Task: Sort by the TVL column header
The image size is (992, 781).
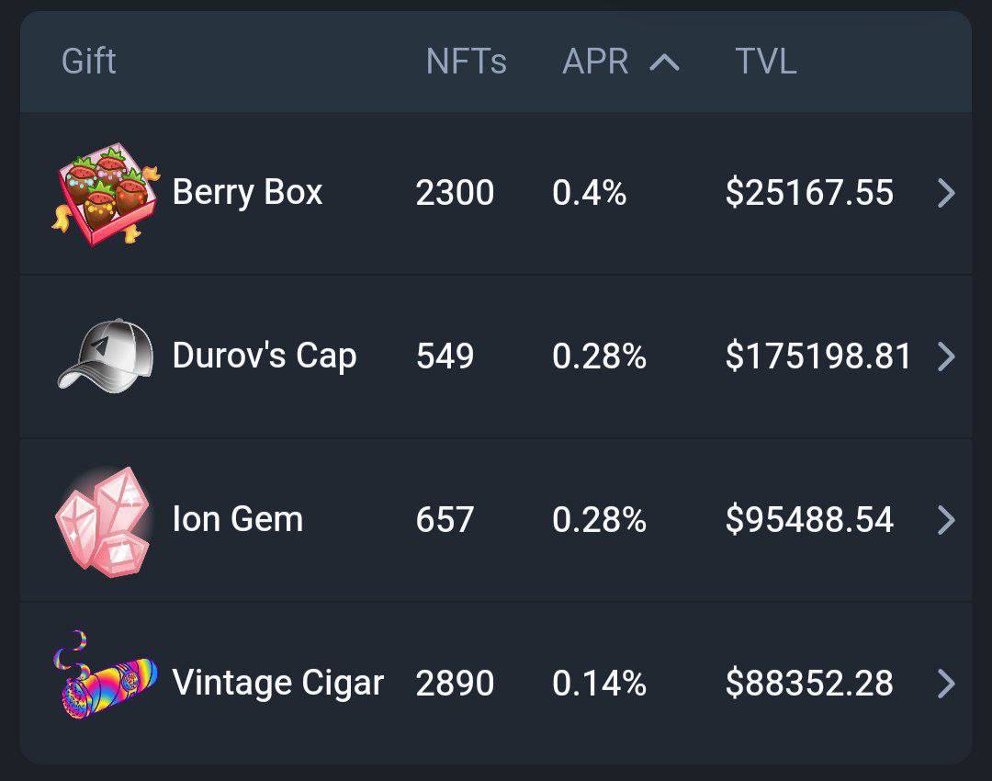Action: tap(765, 62)
